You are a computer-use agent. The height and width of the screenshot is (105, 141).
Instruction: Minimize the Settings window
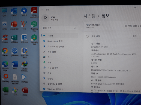point(135,7)
